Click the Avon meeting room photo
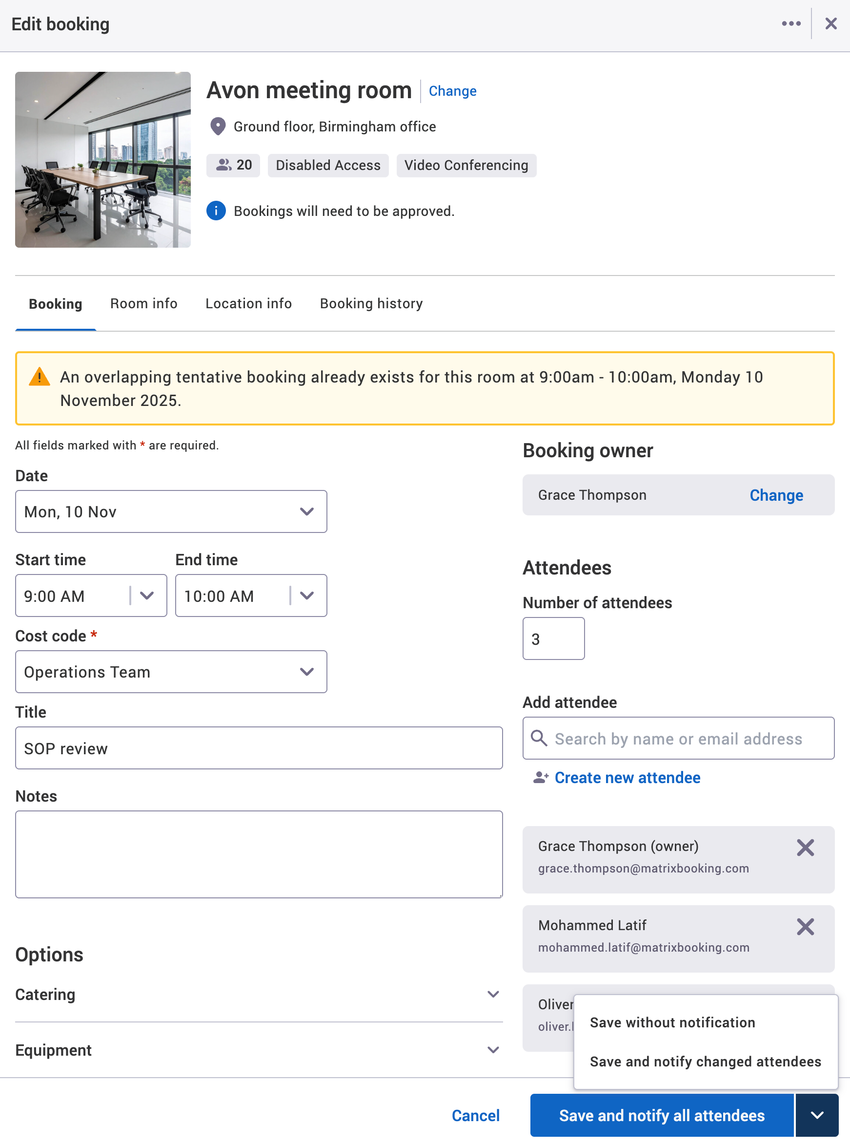850x1148 pixels. (x=102, y=160)
